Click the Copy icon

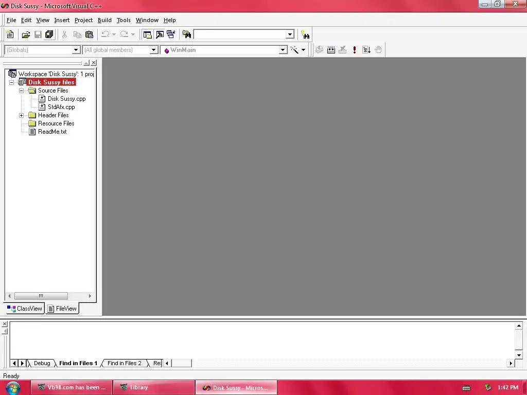tap(77, 34)
